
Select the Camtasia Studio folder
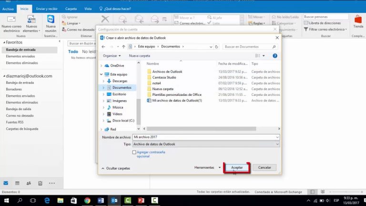[164, 77]
